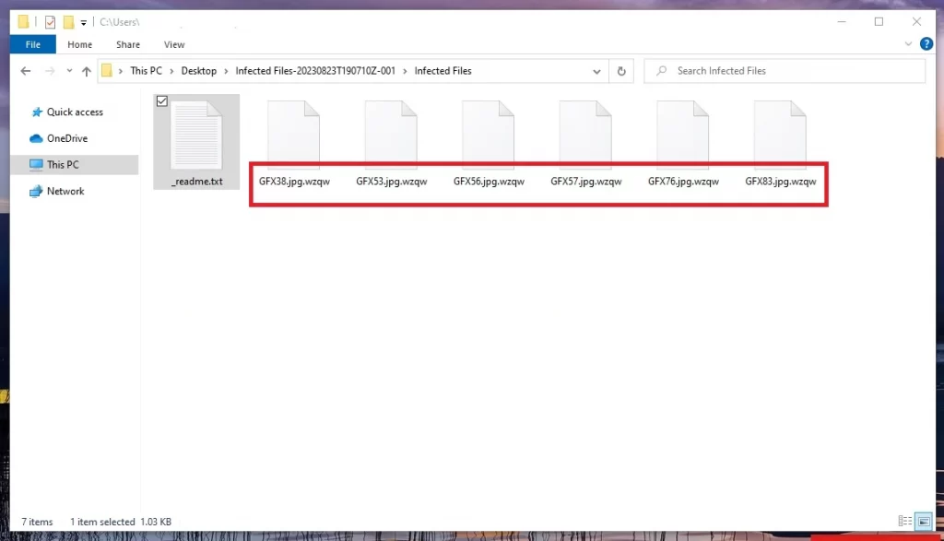The image size is (944, 541).
Task: Open the recent locations dropdown arrow
Action: 69,71
